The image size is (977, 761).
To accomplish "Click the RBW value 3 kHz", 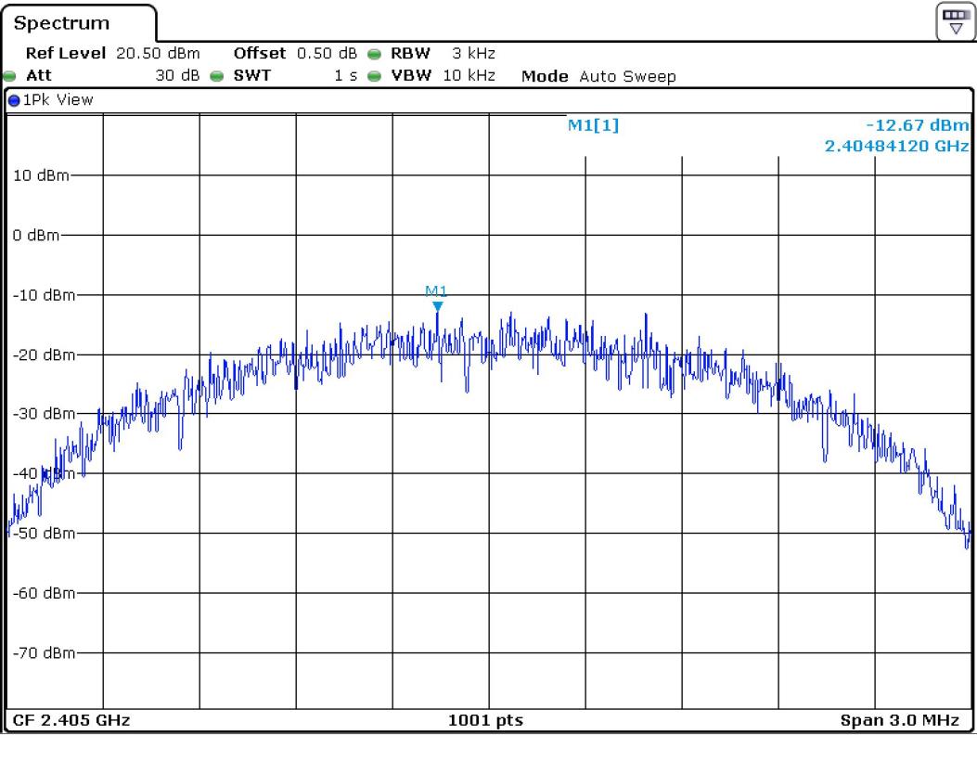I will pyautogui.click(x=473, y=53).
